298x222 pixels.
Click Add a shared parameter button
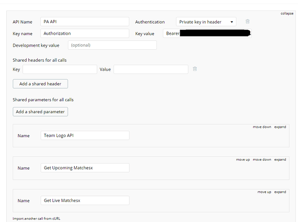coord(40,111)
